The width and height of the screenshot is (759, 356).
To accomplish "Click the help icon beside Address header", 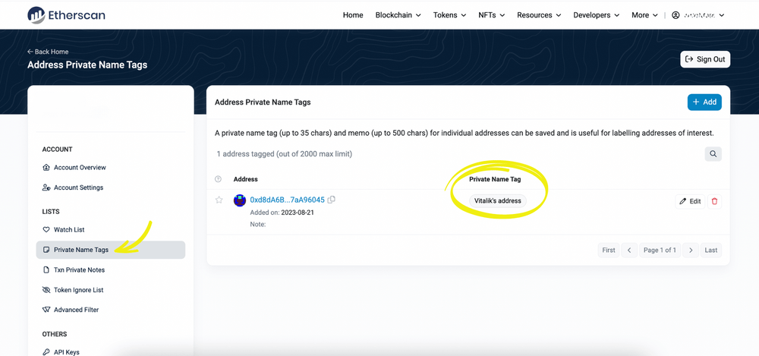I will 218,179.
